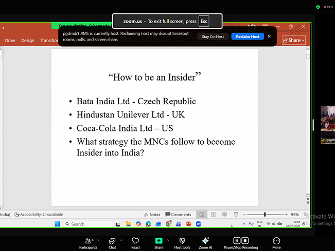335x251 pixels.
Task: Expand the Chat options caret
Action: 121,240
